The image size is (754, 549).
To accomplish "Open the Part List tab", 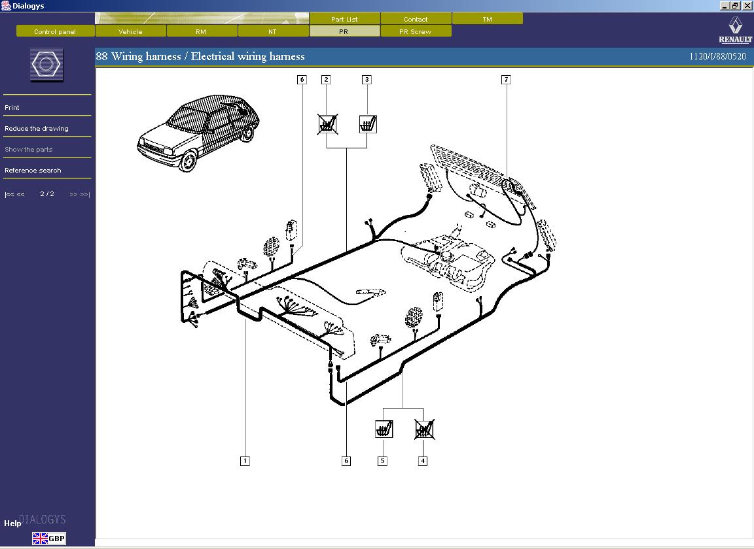I will [344, 19].
